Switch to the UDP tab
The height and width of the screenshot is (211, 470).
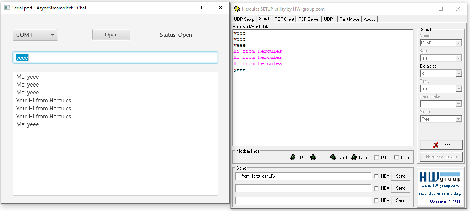coord(329,19)
